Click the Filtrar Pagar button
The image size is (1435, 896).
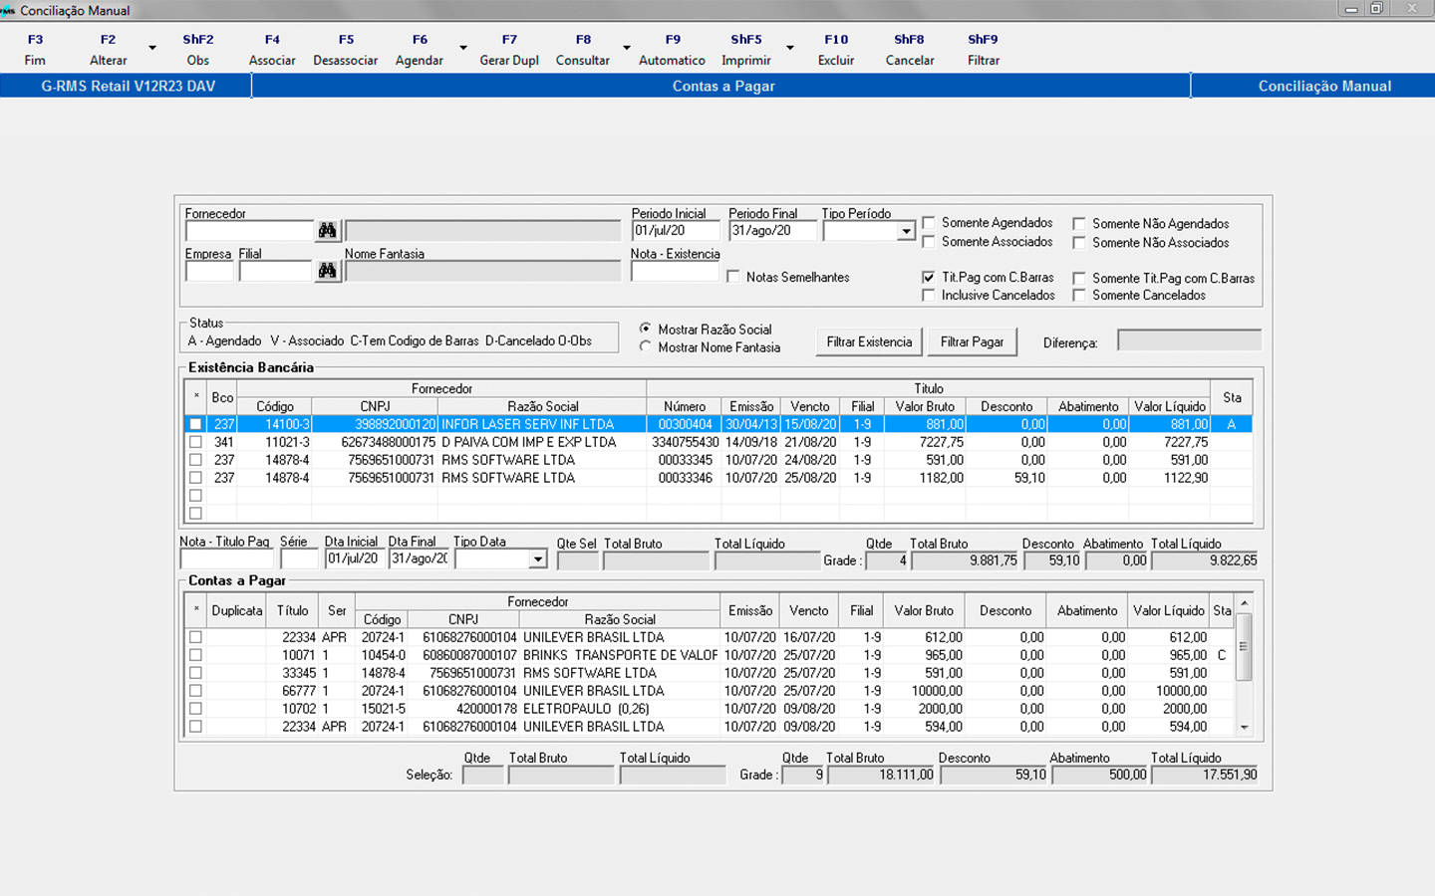(973, 342)
